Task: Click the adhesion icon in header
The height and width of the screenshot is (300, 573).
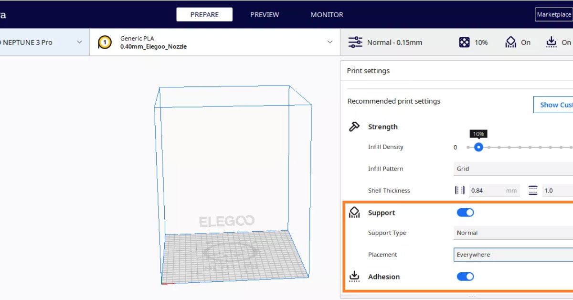Action: (552, 43)
